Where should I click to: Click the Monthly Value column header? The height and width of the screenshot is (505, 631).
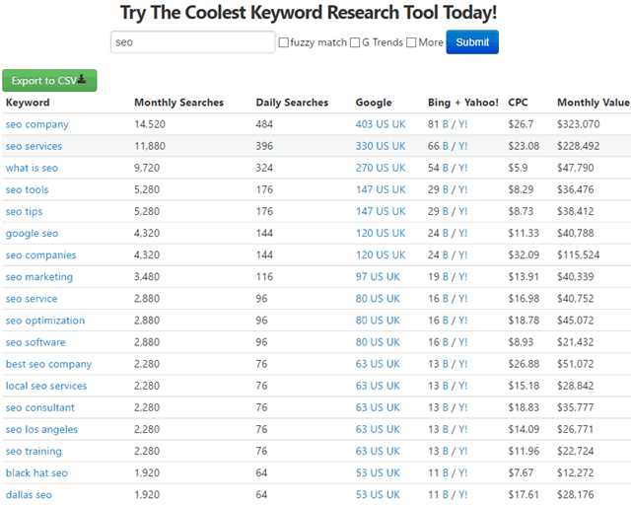pyautogui.click(x=594, y=103)
